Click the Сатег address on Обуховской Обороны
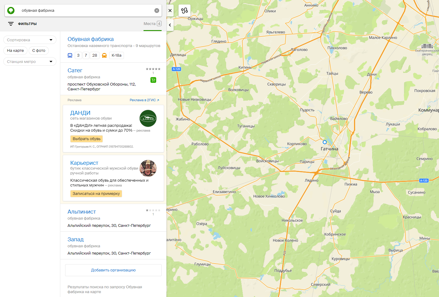 102,87
